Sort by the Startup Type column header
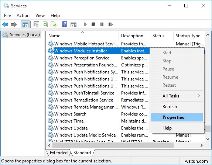 (x=189, y=36)
